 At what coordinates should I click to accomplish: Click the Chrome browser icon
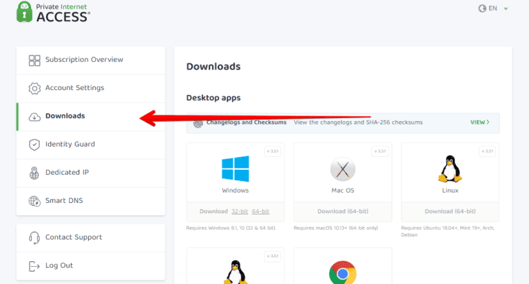[342, 272]
